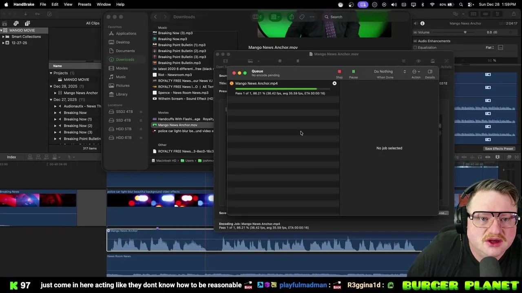Collapse the MANGO MOVIE library
The image size is (522, 293).
point(1,31)
